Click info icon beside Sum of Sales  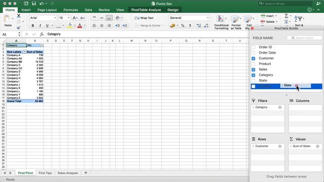(x=317, y=146)
